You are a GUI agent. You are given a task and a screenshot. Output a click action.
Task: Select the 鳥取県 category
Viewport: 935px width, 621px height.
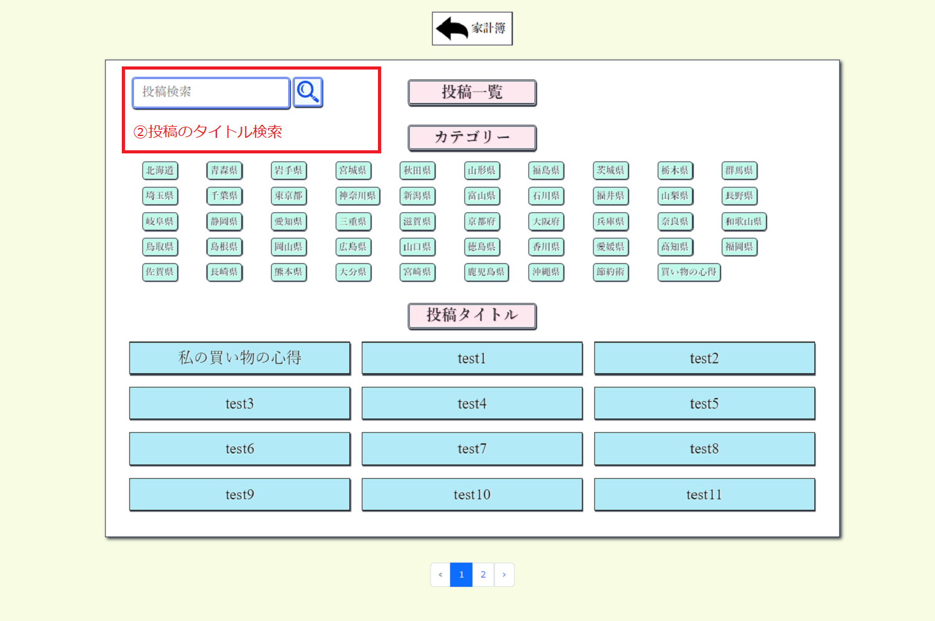click(160, 247)
